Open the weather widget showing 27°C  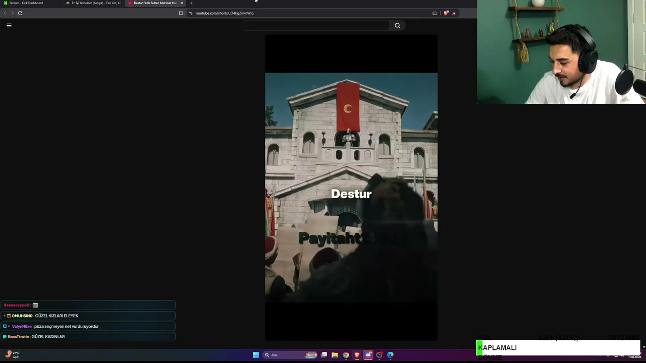pyautogui.click(x=13, y=354)
